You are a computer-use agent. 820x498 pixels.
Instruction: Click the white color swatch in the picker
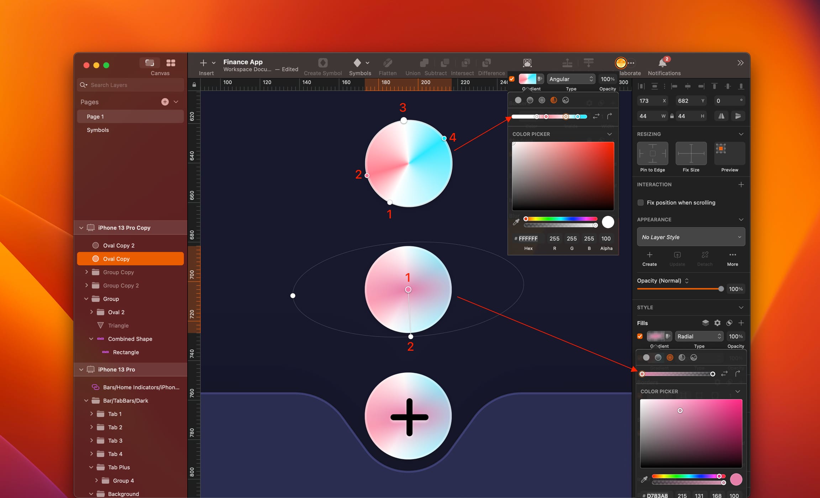coord(608,222)
